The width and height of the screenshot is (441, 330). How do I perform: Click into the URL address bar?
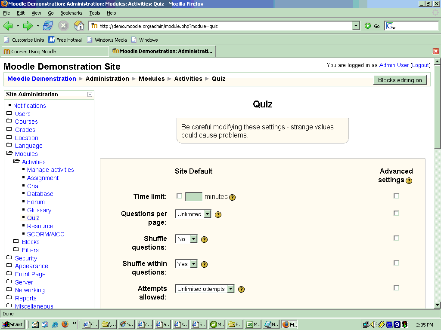tap(221, 26)
